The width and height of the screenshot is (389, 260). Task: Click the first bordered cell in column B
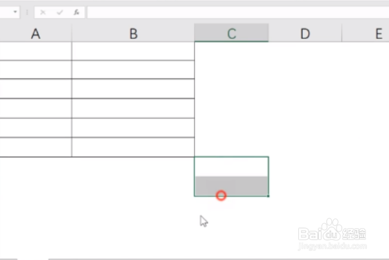(x=133, y=51)
